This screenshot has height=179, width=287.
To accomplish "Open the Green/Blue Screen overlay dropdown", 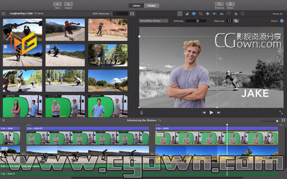I will tap(153, 21).
